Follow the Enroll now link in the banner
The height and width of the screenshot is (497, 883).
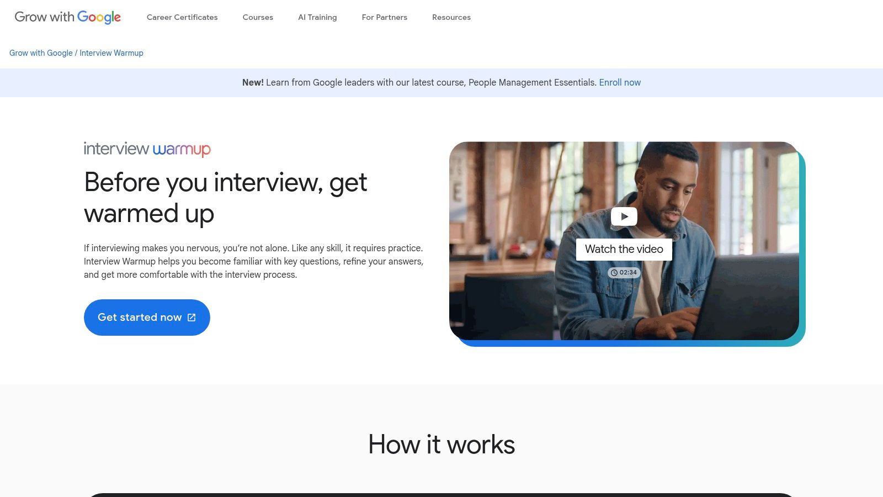[620, 82]
